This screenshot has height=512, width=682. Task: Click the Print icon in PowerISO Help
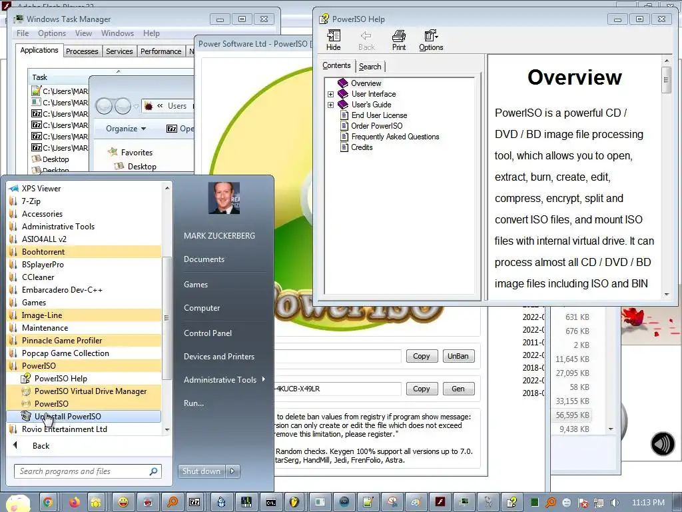(398, 40)
